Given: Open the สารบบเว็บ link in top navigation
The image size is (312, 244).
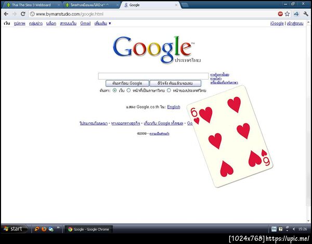Looking at the screenshot, I should click(x=68, y=23).
